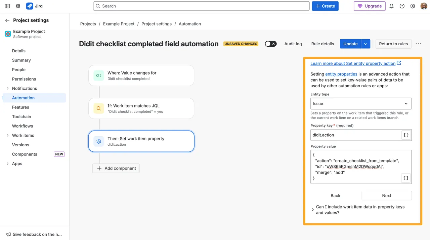The width and height of the screenshot is (430, 240).
Task: Toggle the rule enabled switch
Action: (271, 44)
